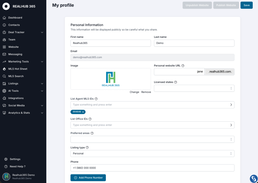
Task: Click the Need Help question mark icon
Action: [x=6, y=167]
